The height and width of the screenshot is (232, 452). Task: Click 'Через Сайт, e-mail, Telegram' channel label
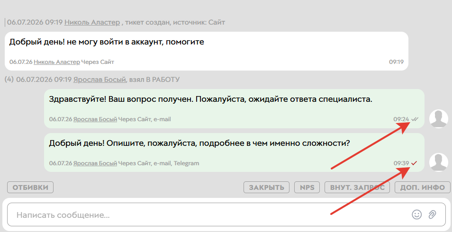coord(159,163)
